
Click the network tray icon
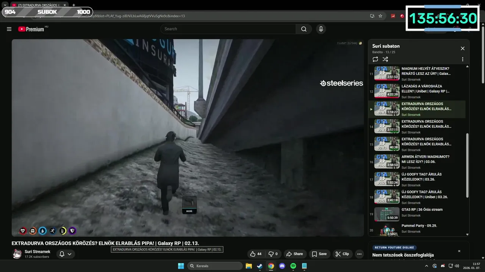pyautogui.click(x=450, y=266)
